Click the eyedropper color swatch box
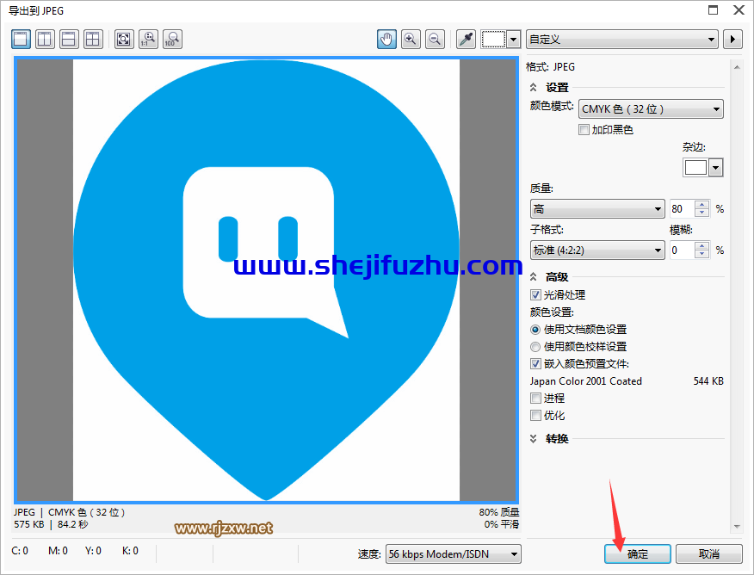Image resolution: width=754 pixels, height=575 pixels. click(493, 39)
